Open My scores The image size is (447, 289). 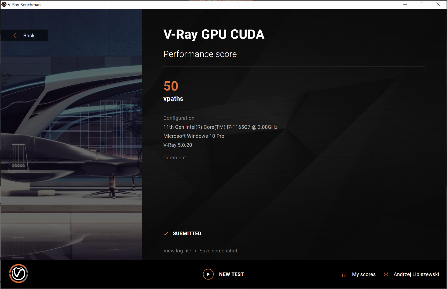[x=364, y=274]
